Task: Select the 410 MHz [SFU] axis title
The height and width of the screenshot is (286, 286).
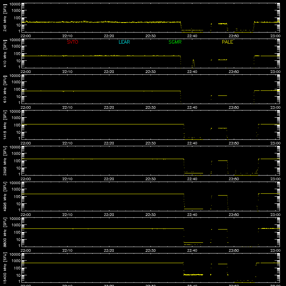Action: [5, 53]
